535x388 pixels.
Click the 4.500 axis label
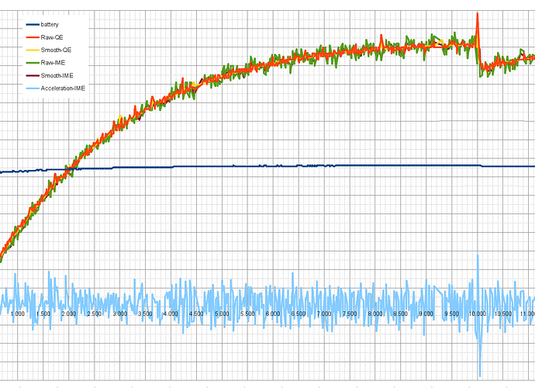click(x=196, y=314)
